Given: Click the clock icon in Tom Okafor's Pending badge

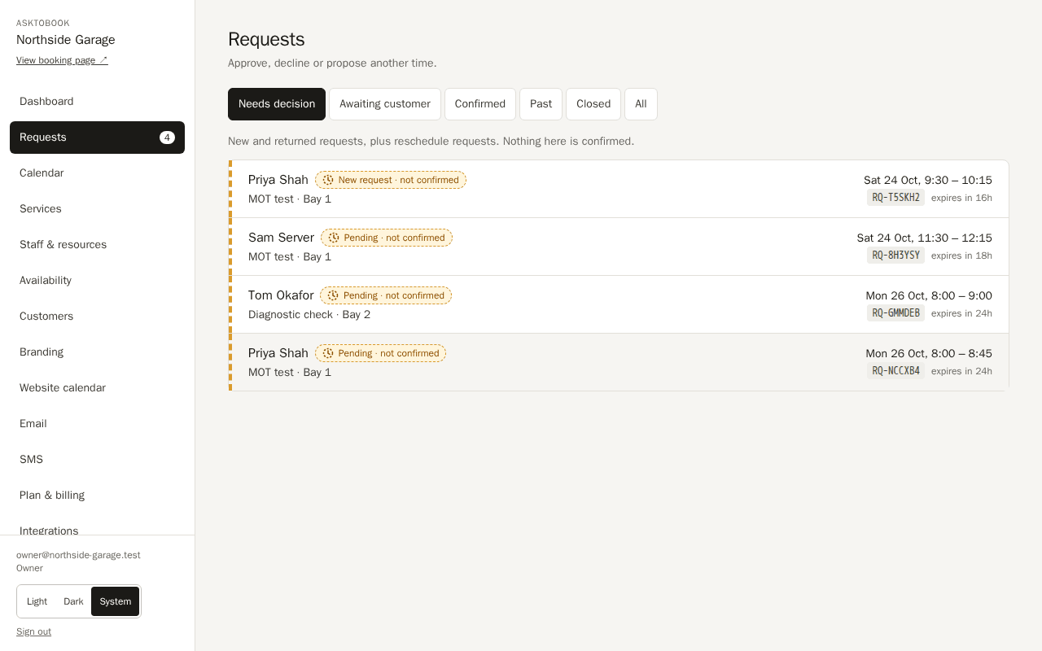Looking at the screenshot, I should coord(333,295).
